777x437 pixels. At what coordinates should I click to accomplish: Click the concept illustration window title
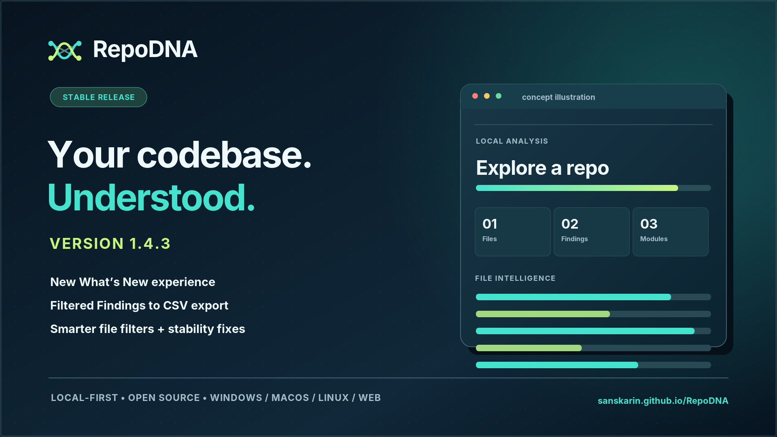(558, 97)
